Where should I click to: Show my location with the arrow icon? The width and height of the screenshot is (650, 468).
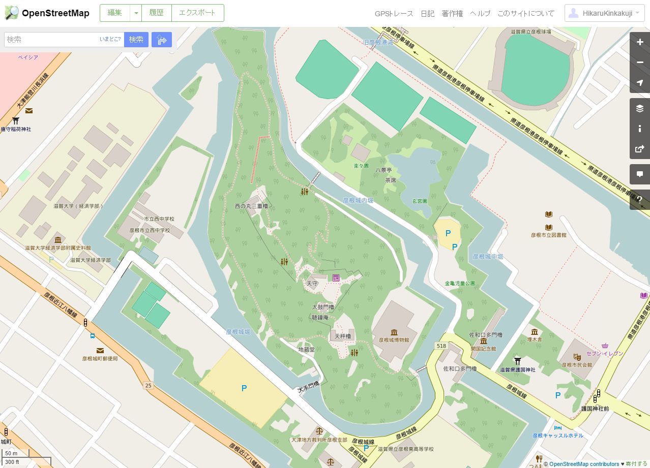tap(640, 83)
